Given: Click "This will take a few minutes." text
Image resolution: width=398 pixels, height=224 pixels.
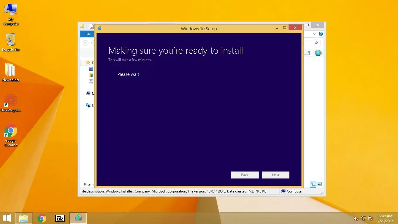Looking at the screenshot, I should (130, 60).
